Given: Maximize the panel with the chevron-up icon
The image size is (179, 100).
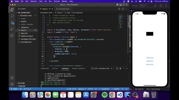Looking at the screenshot, I should pos(124,68).
